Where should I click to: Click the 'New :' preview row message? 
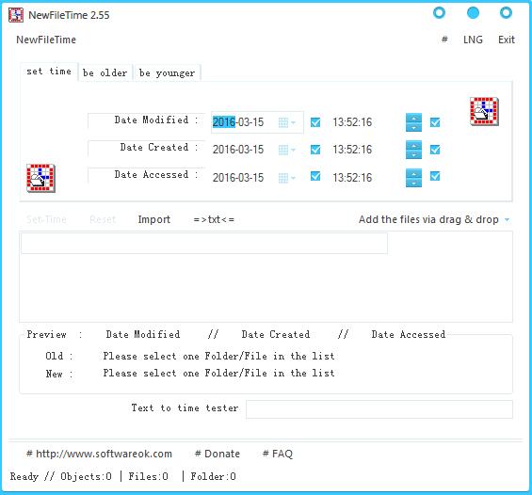point(218,373)
